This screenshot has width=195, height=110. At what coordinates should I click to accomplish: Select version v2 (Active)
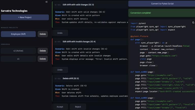tap(18, 51)
